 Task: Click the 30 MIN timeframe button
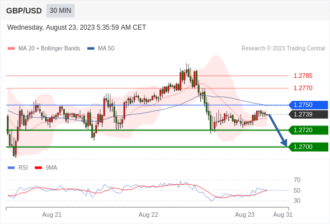point(60,11)
